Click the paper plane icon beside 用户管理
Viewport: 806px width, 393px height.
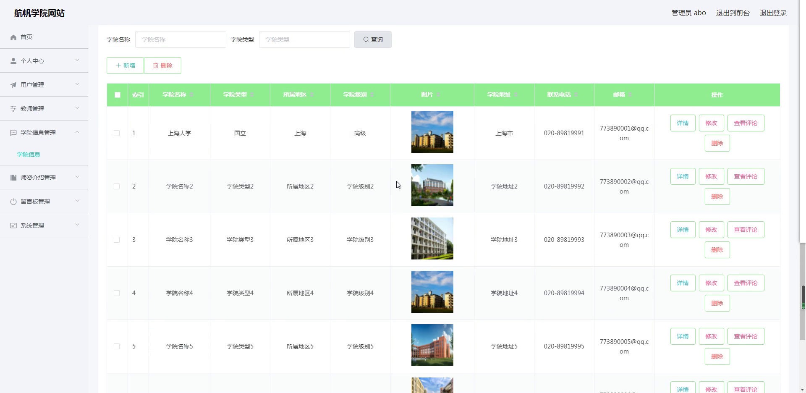pos(13,85)
